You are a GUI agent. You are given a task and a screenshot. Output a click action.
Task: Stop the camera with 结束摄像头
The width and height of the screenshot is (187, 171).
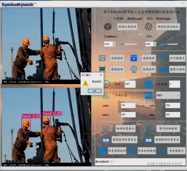177,151
